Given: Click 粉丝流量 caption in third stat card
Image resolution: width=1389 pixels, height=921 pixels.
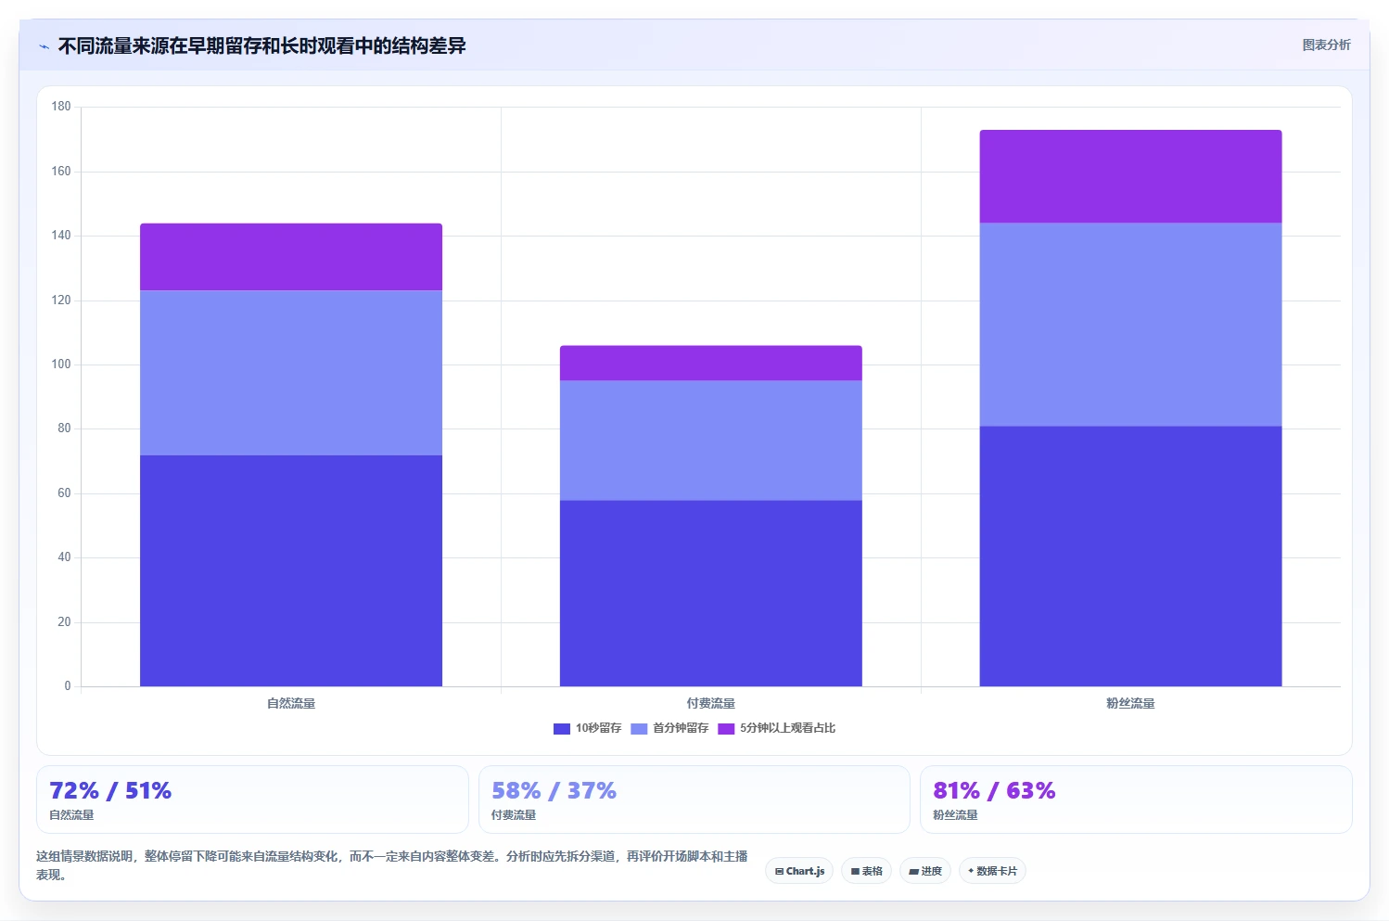Looking at the screenshot, I should pyautogui.click(x=955, y=815).
